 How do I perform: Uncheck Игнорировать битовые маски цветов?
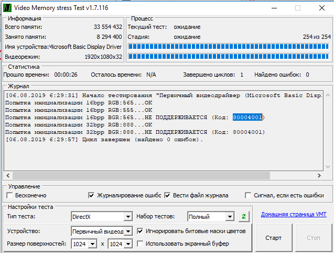[140, 230]
